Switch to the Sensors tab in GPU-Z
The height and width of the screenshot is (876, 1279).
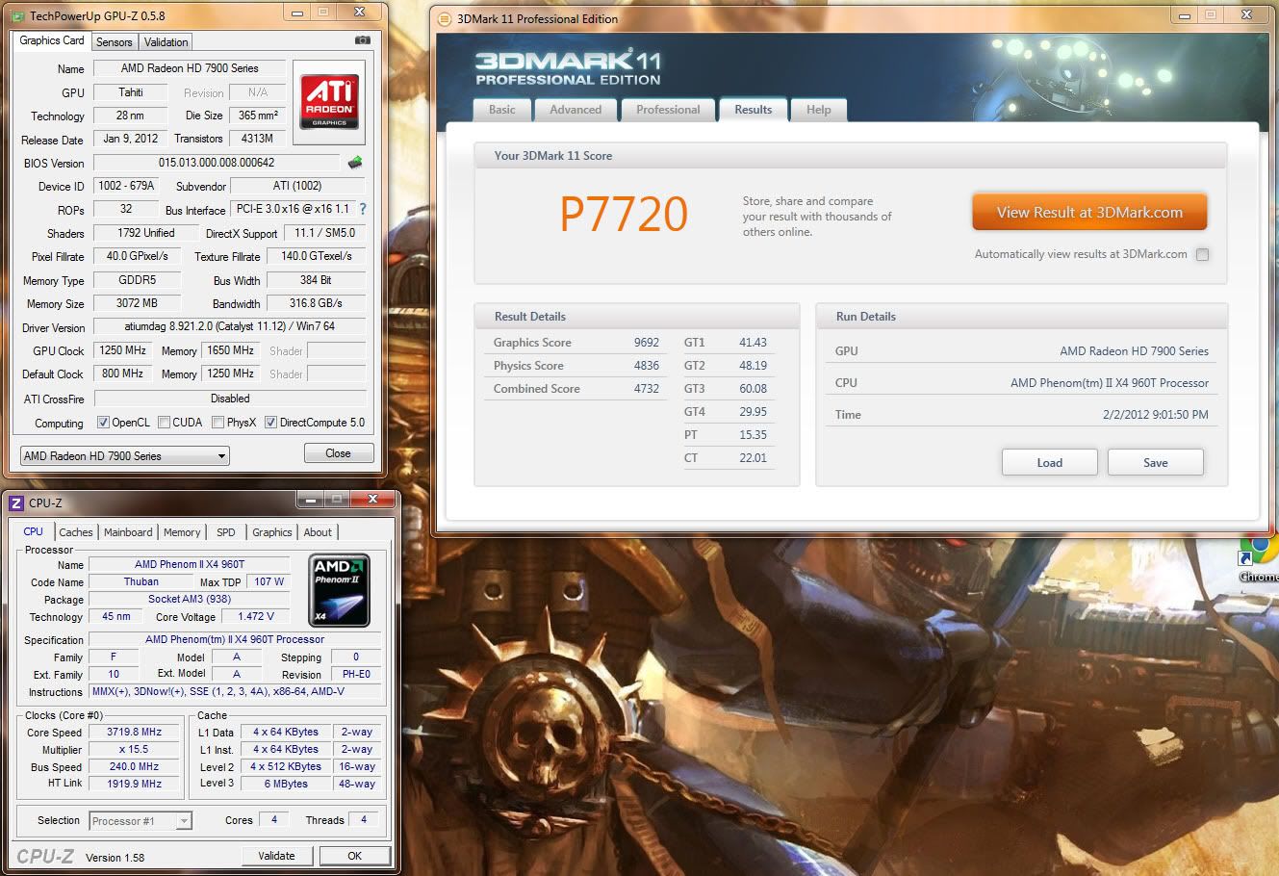pos(114,42)
